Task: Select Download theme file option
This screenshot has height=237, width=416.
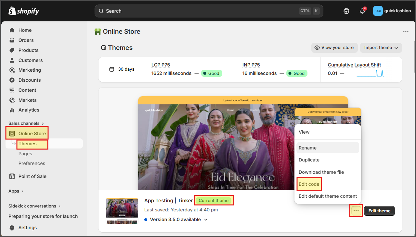Action: [x=321, y=172]
